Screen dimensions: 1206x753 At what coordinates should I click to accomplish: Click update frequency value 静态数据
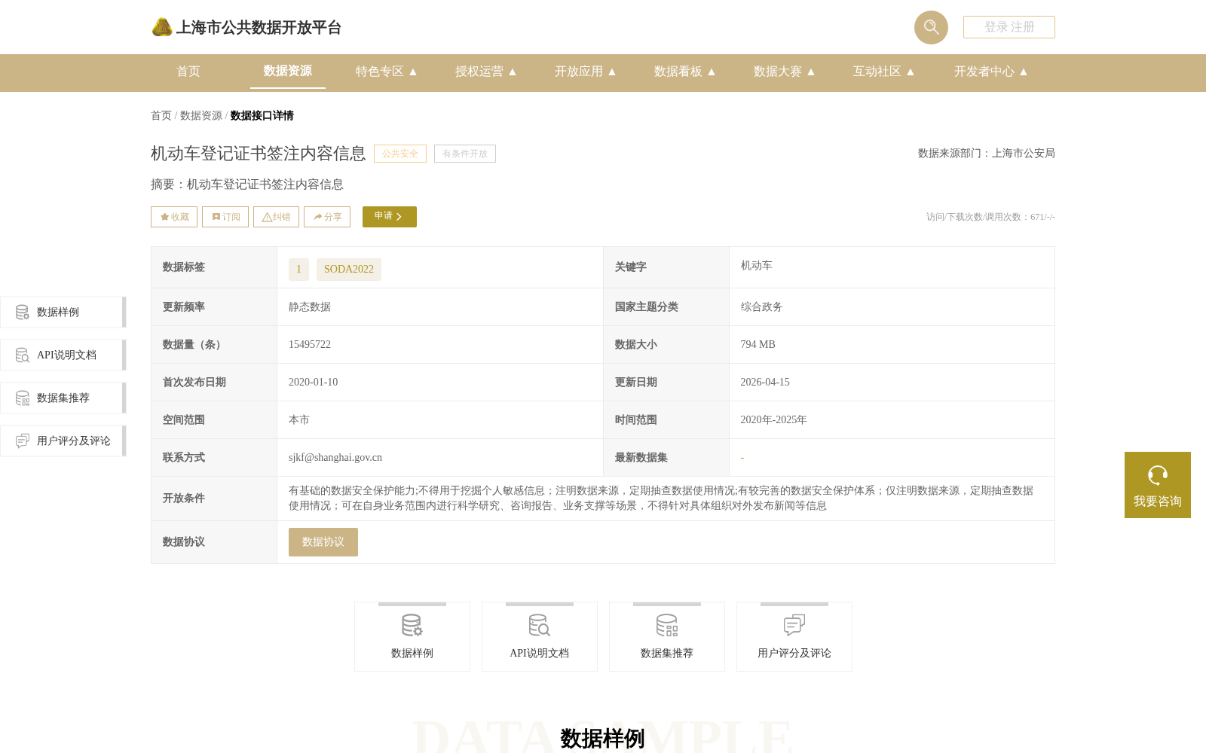coord(310,306)
